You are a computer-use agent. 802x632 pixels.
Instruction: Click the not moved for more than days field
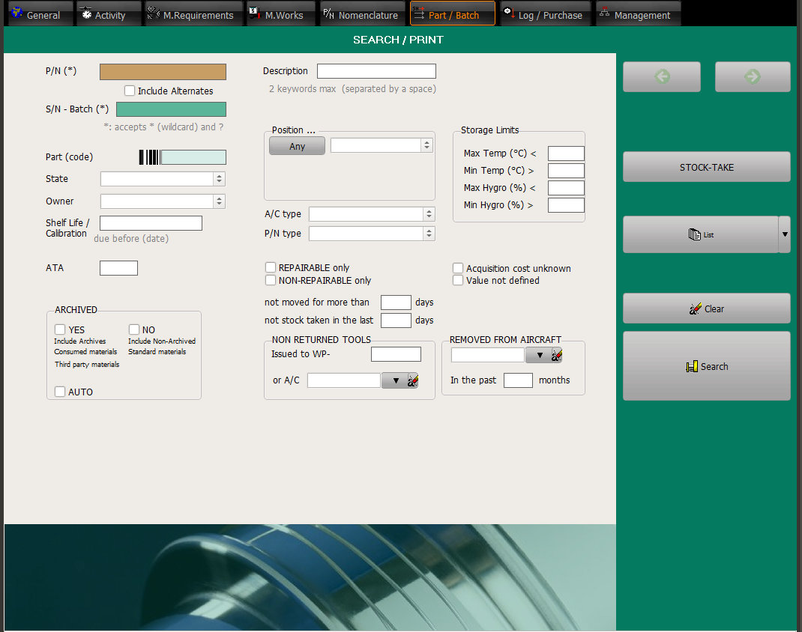(x=396, y=303)
